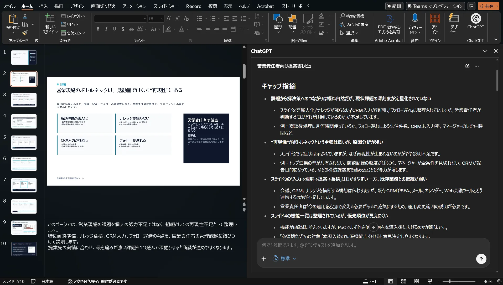
Task: Switch to reading view icon
Action: [417, 281]
